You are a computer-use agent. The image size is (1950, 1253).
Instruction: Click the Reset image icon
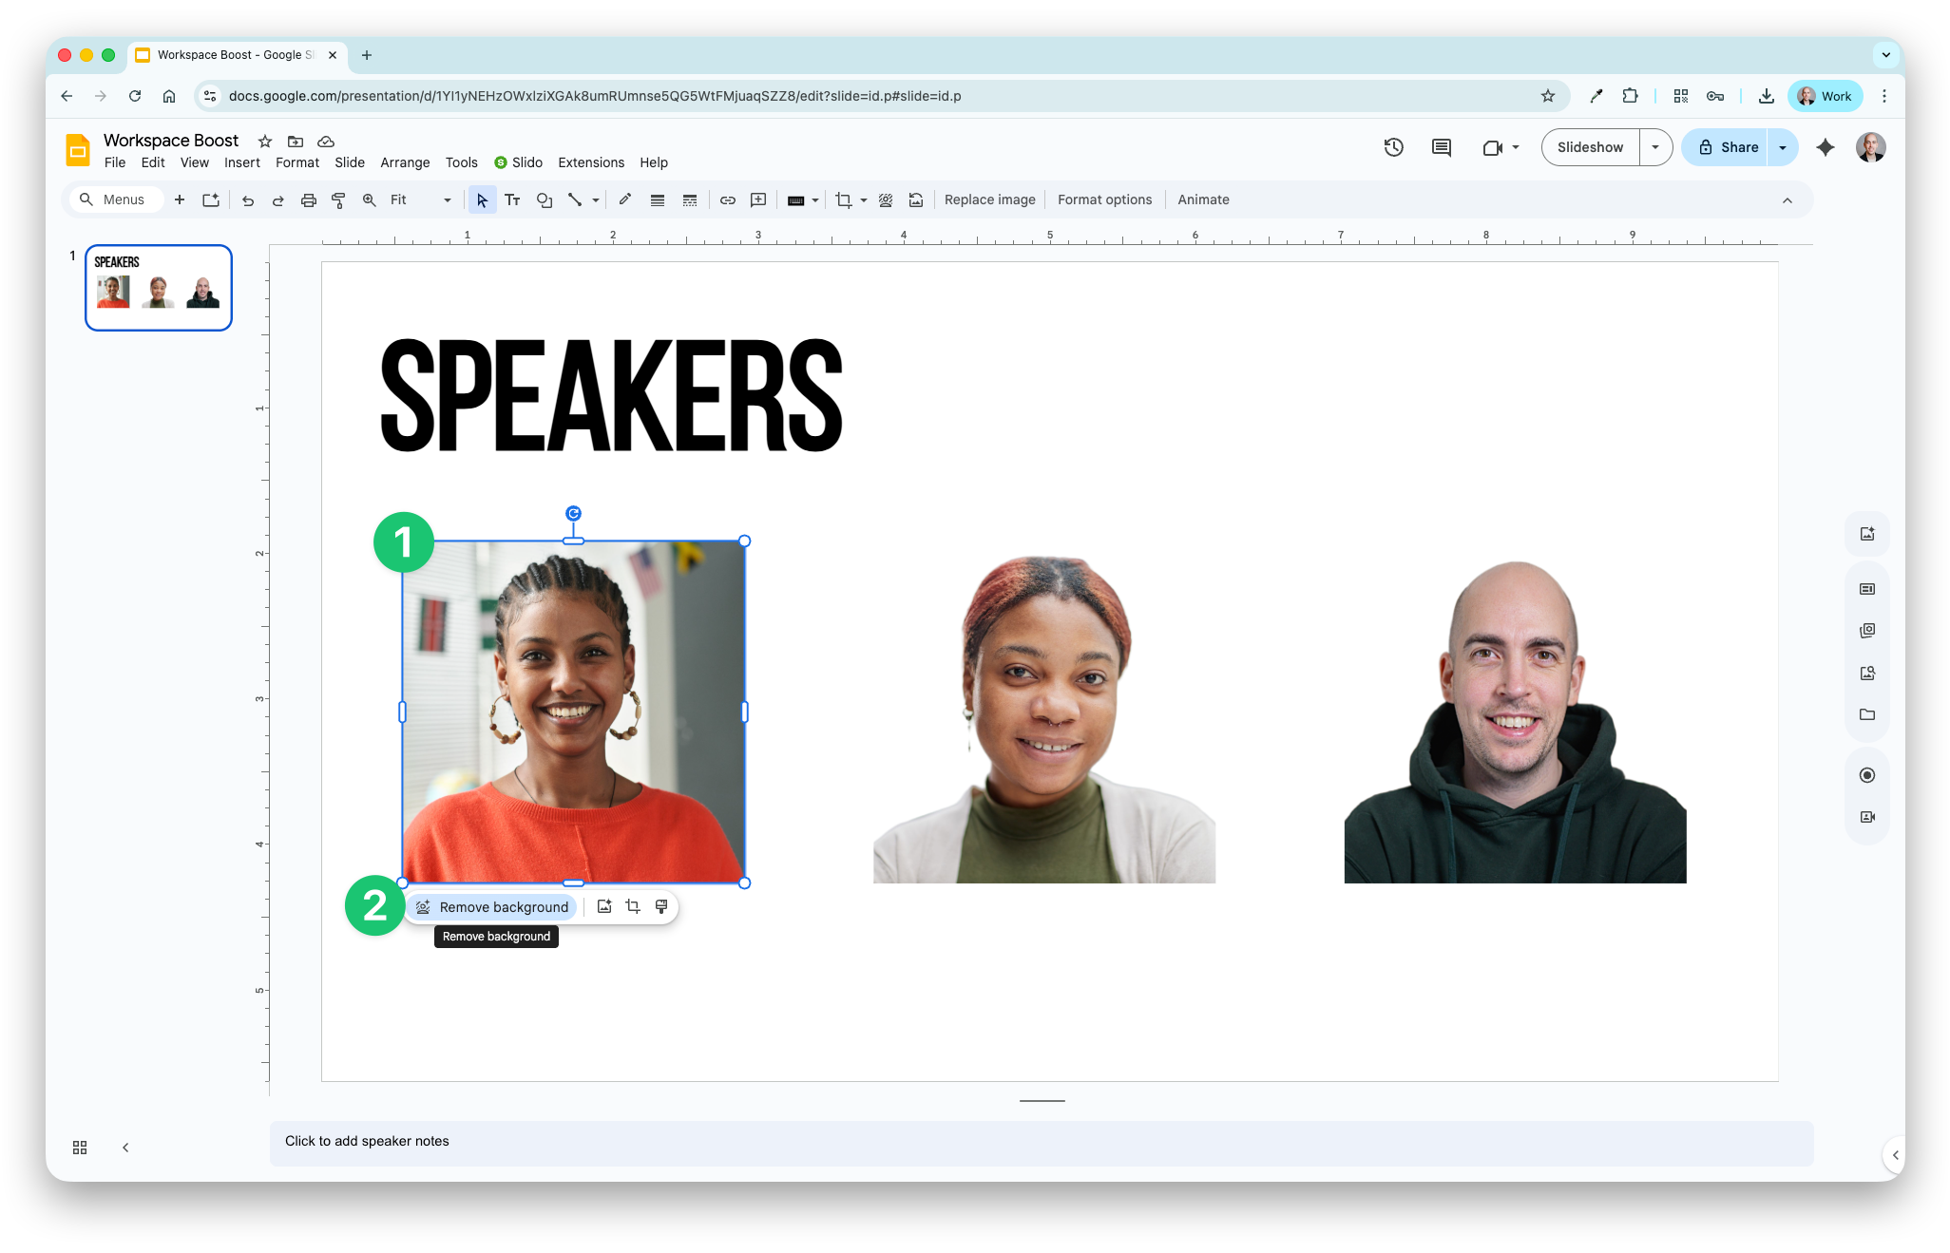coord(915,199)
